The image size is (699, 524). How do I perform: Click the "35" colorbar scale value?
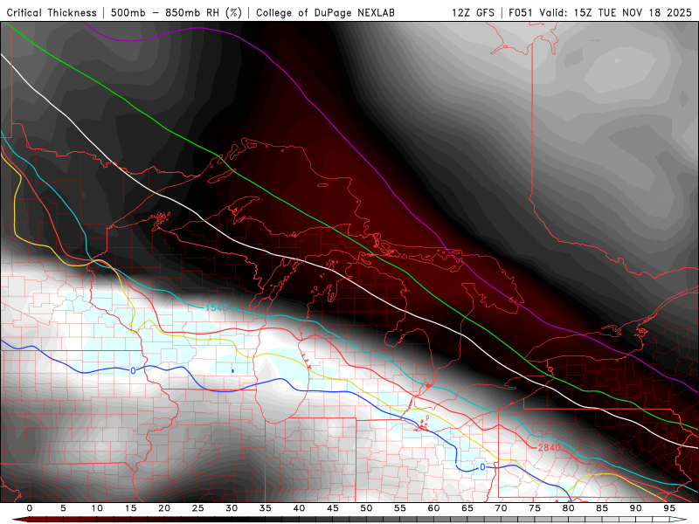click(x=266, y=508)
